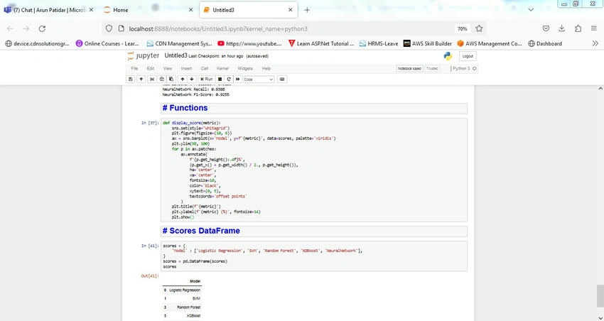604x321 pixels.
Task: Select the Functions markdown heading cell
Action: 314,108
